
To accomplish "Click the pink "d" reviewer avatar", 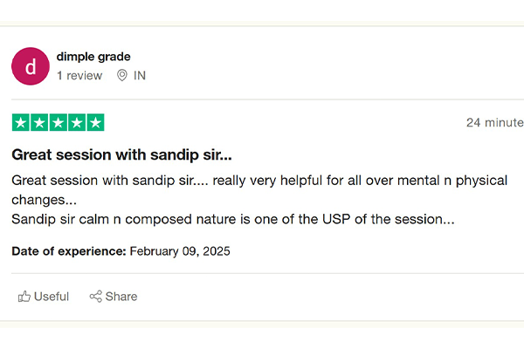I will click(x=31, y=65).
